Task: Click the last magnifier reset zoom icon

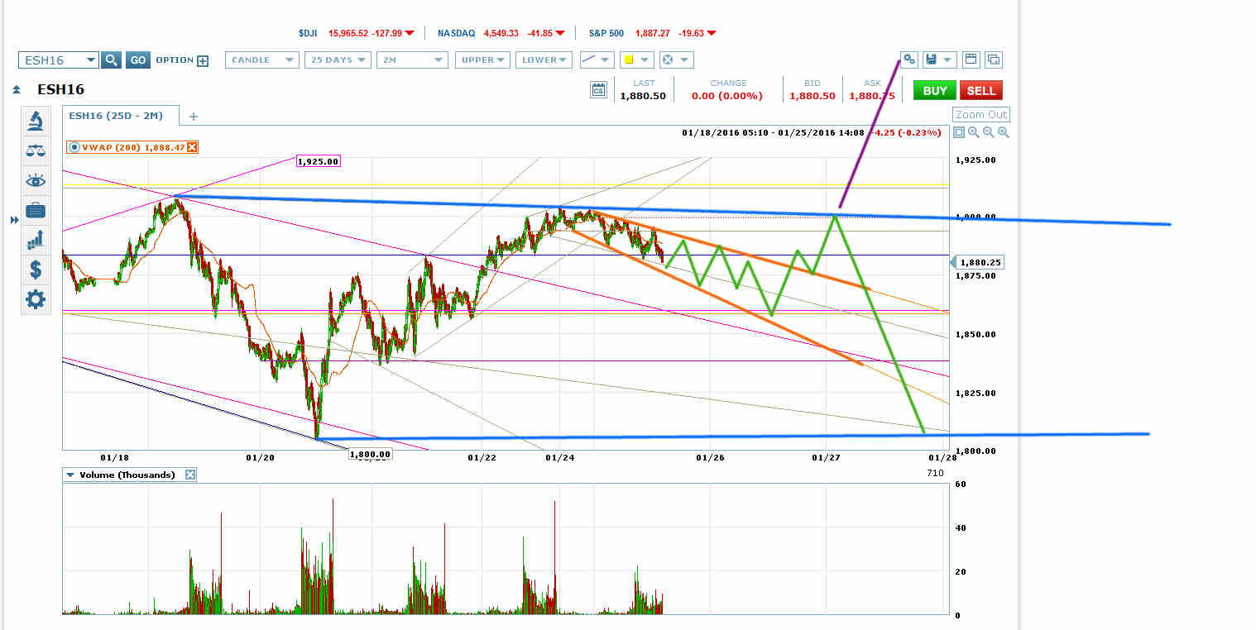Action: coord(1004,132)
